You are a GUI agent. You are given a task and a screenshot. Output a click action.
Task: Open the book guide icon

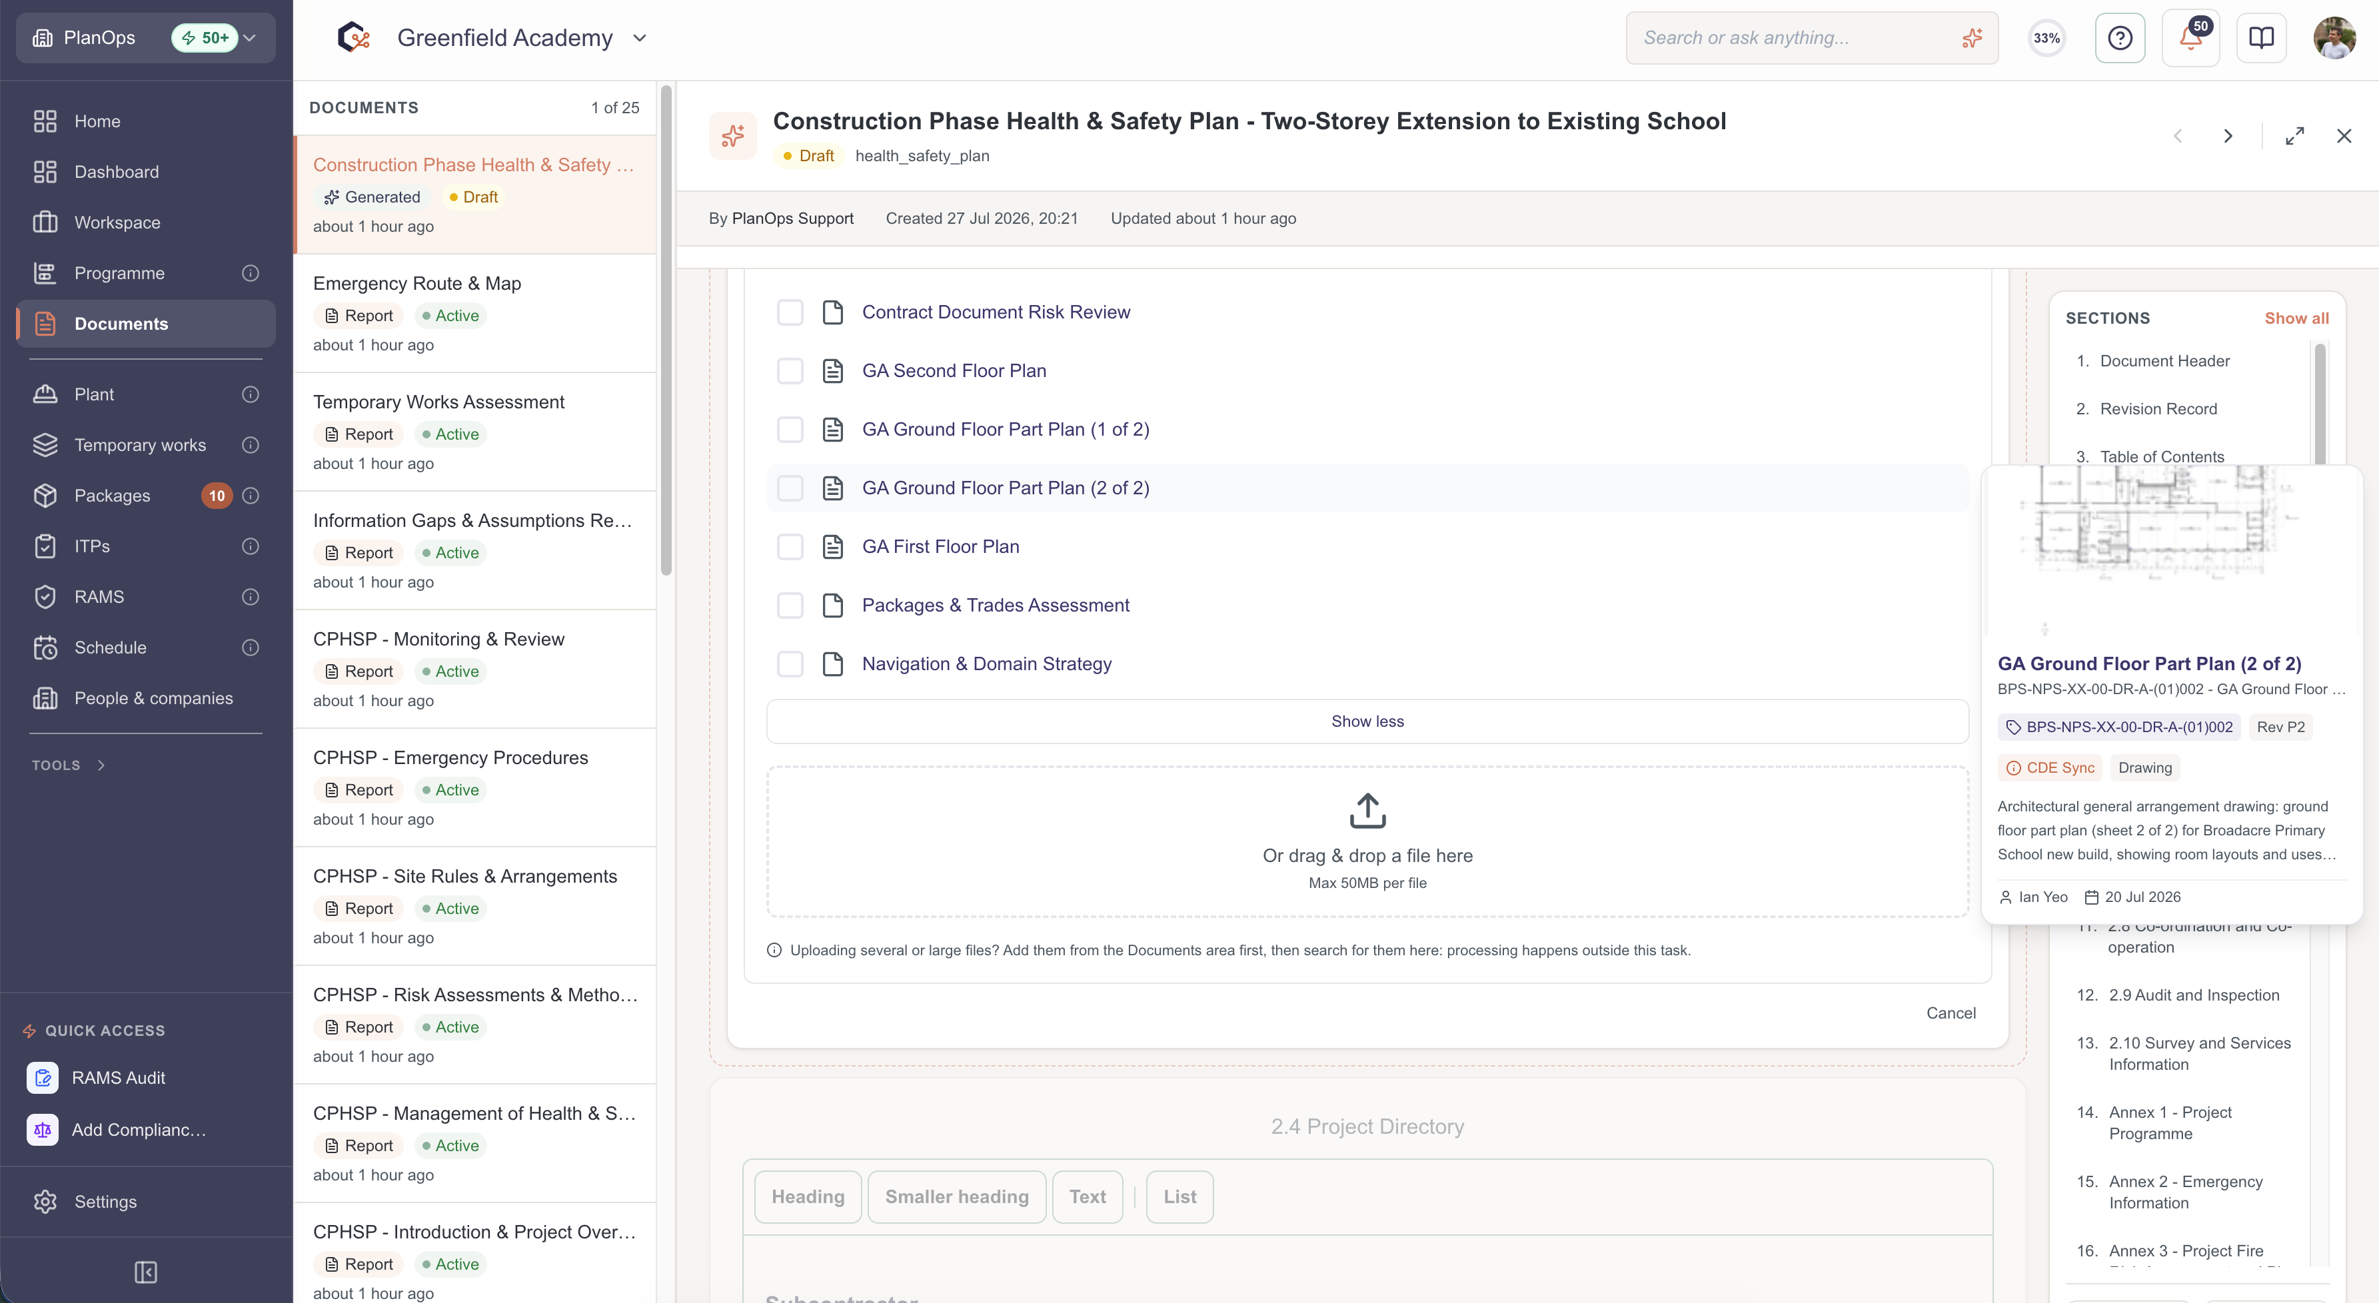click(2262, 38)
